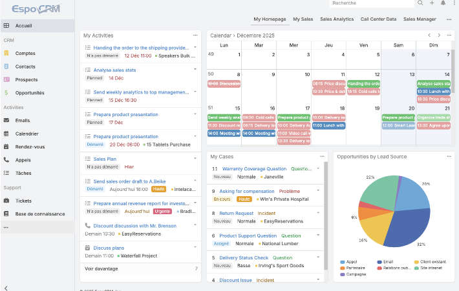Screen dimensions: 459x291
Task: Expand actions for Product Support Question case
Action: [x=318, y=235]
